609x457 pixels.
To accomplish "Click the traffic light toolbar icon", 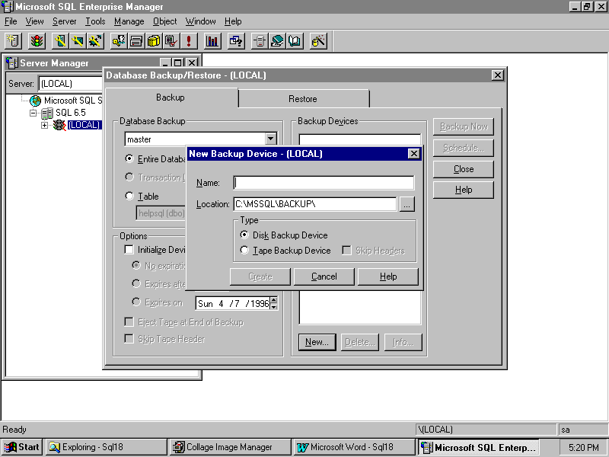I will tap(37, 41).
